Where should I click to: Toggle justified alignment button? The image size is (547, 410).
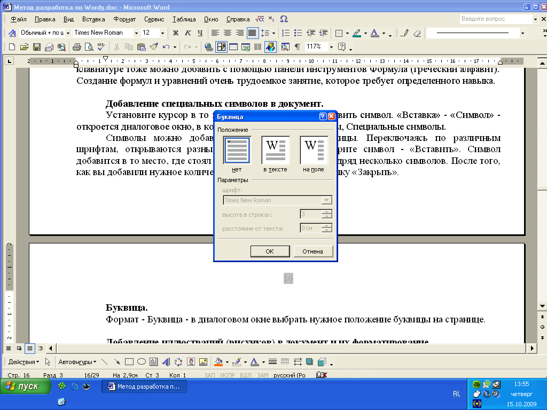click(252, 33)
